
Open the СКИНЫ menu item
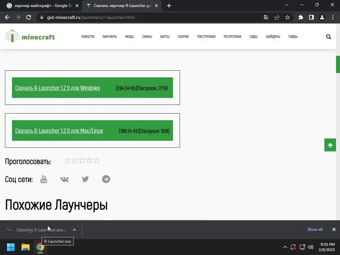pos(147,37)
